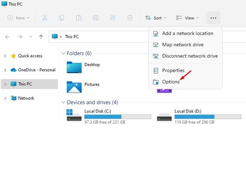
Task: Click This PC in address bar
Action: (x=72, y=37)
